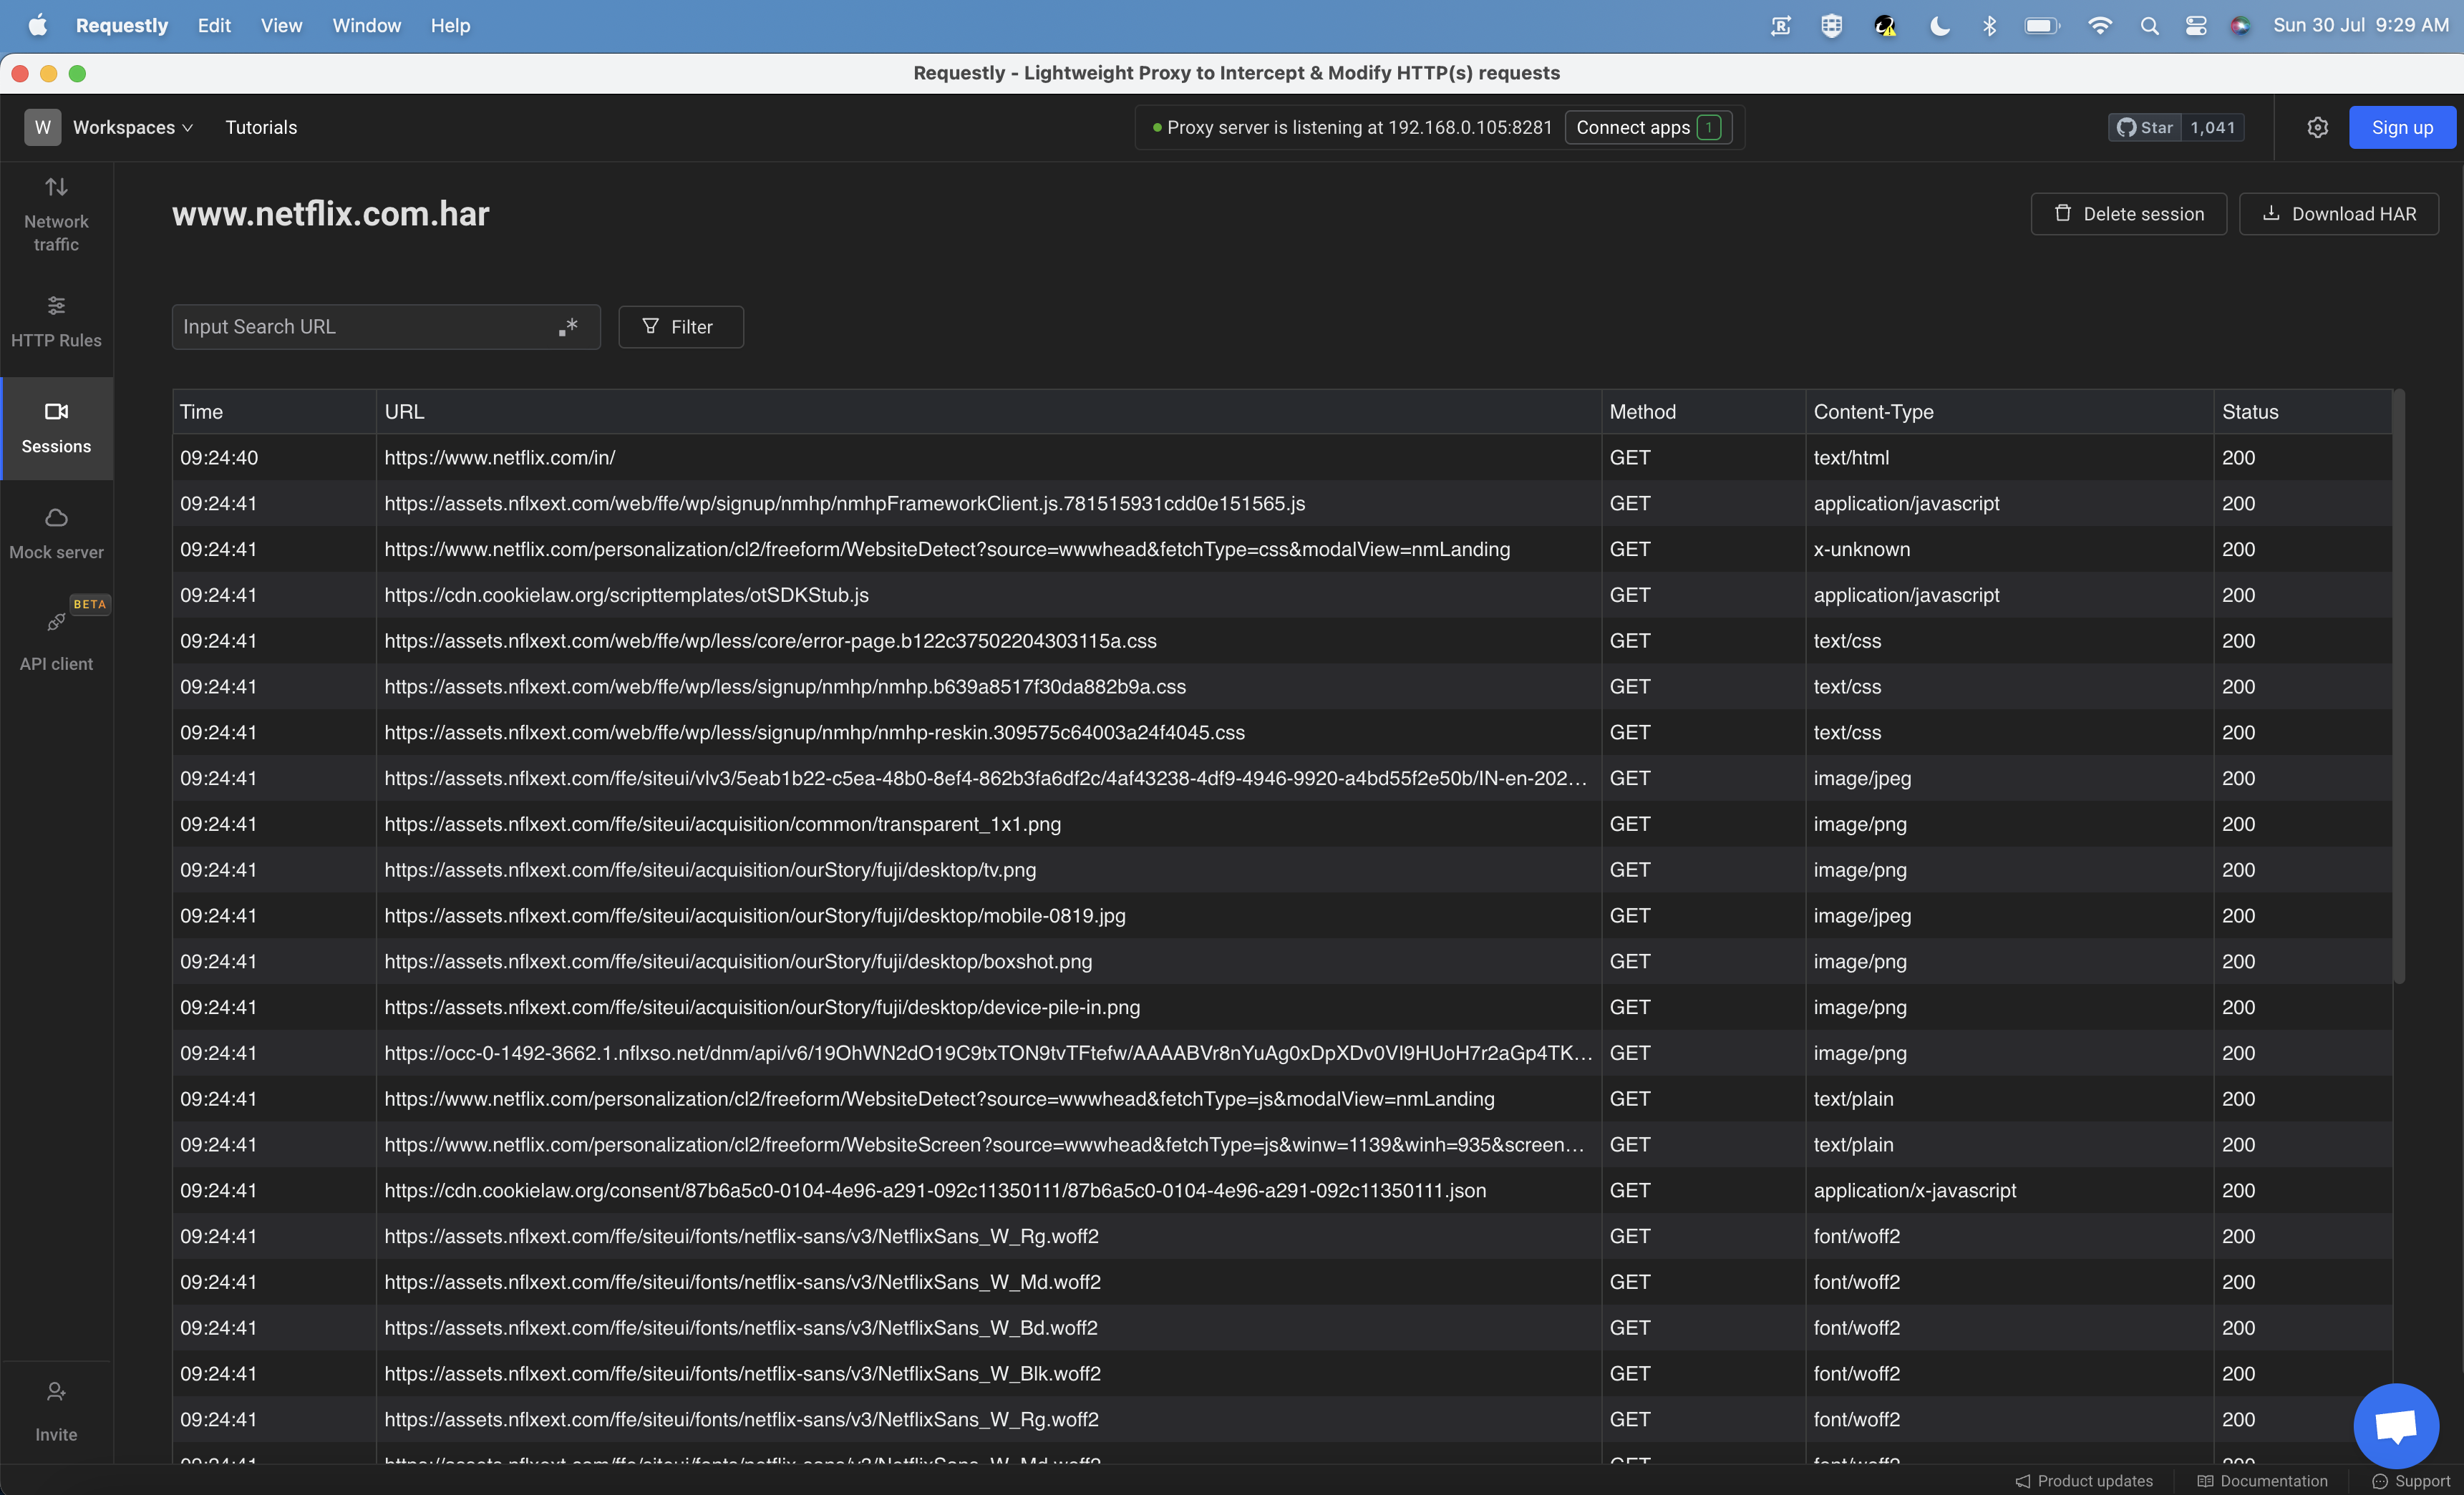Click the Download HAR button
2464x1495 pixels.
click(2338, 214)
